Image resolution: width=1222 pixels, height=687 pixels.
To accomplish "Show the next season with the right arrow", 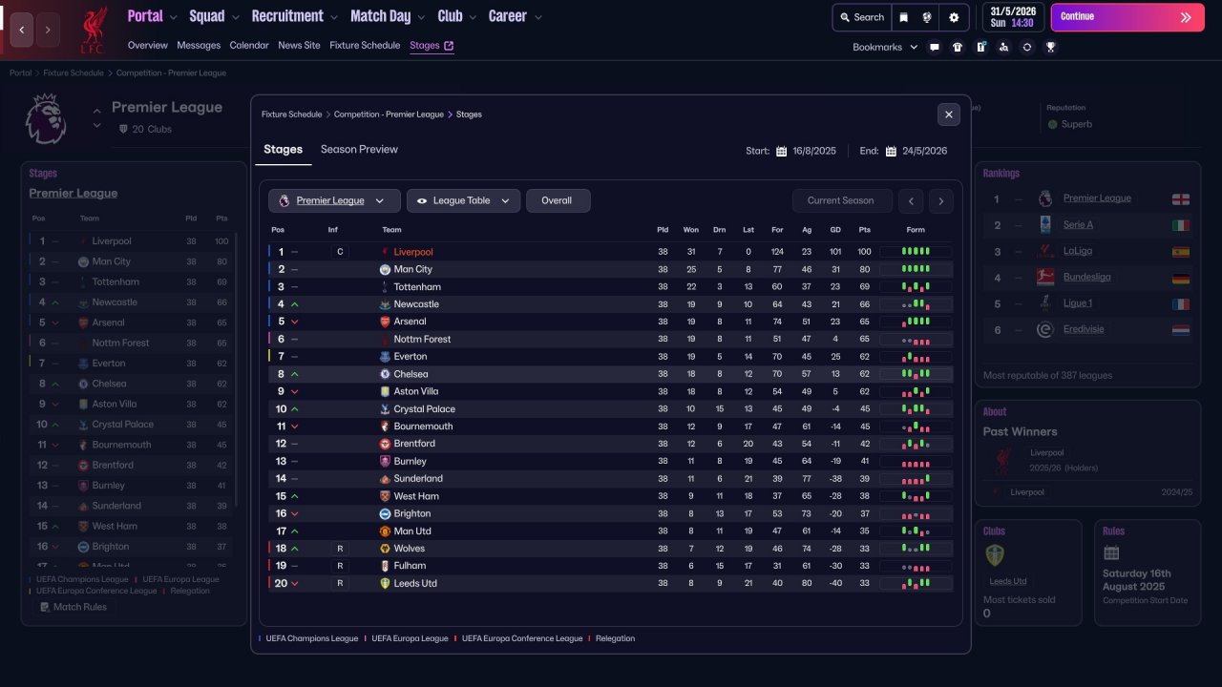I will [x=940, y=200].
